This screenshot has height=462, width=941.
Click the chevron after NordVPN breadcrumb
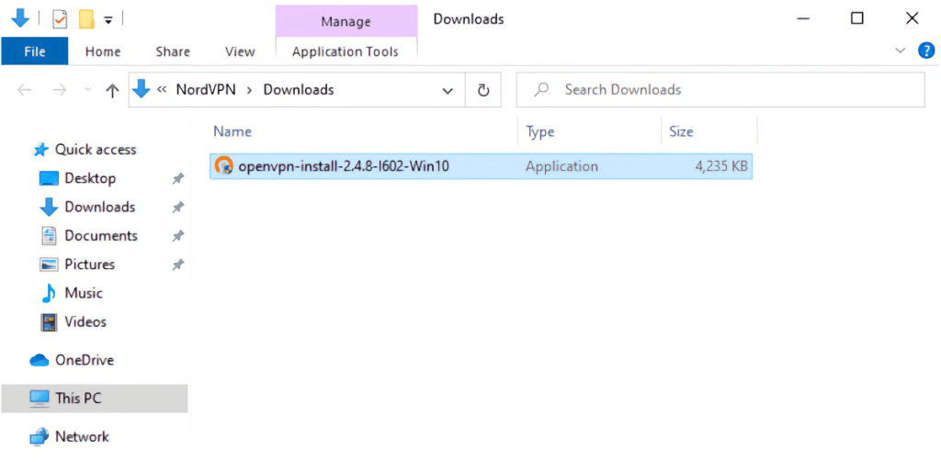point(250,90)
